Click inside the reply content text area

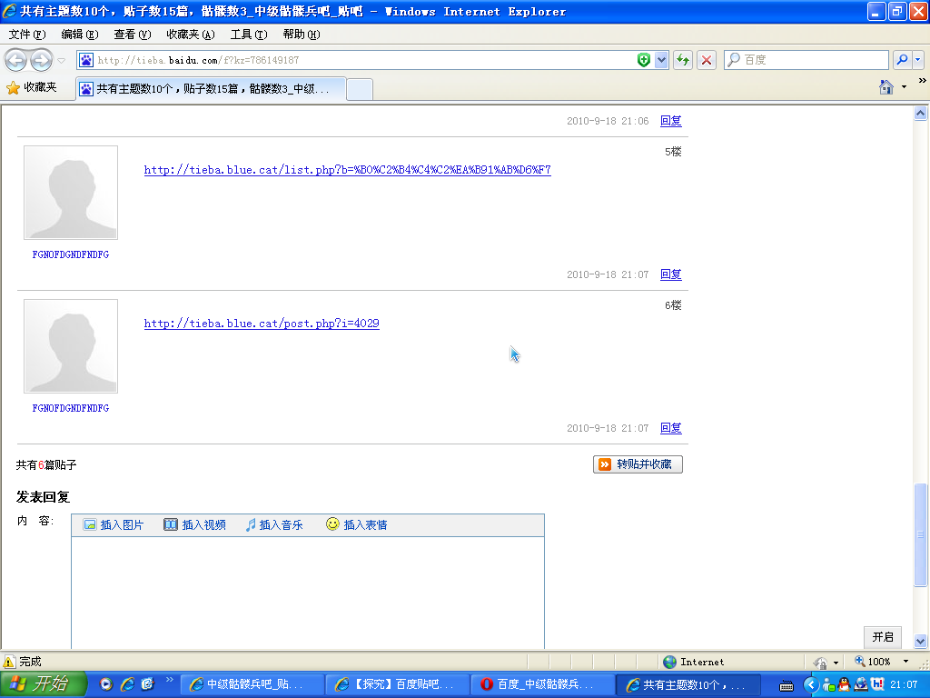[x=308, y=593]
